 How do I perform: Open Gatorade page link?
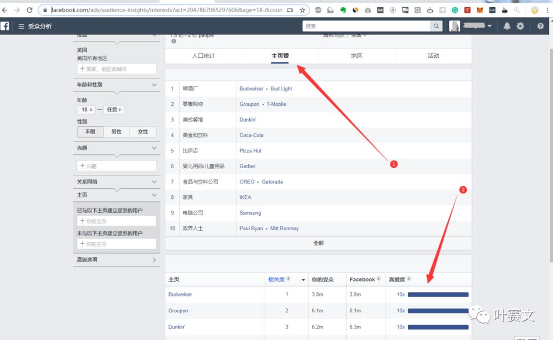pos(272,182)
